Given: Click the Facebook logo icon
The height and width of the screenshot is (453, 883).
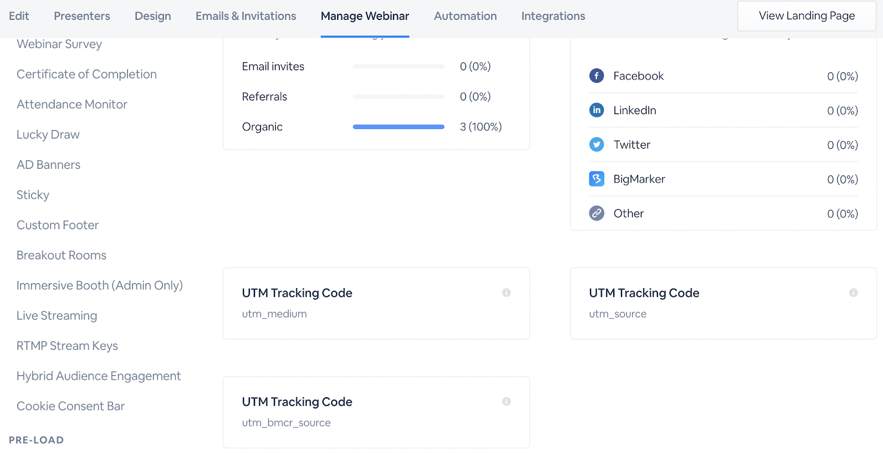Looking at the screenshot, I should tap(597, 76).
